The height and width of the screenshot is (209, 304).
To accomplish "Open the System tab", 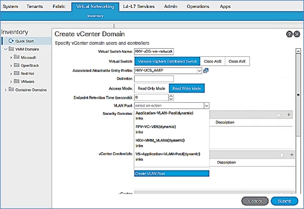I will [10, 6].
